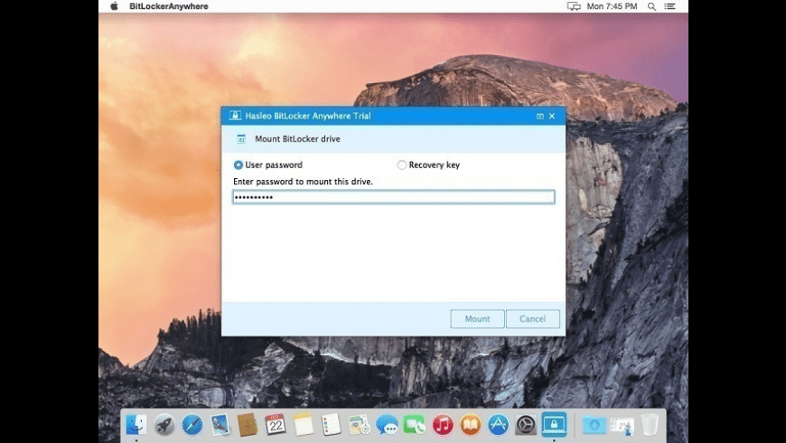Screen dimensions: 786x443
Task: Open FaceTime in the Dock
Action: [x=415, y=425]
